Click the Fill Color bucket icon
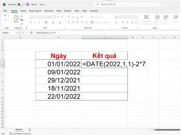 53,22
